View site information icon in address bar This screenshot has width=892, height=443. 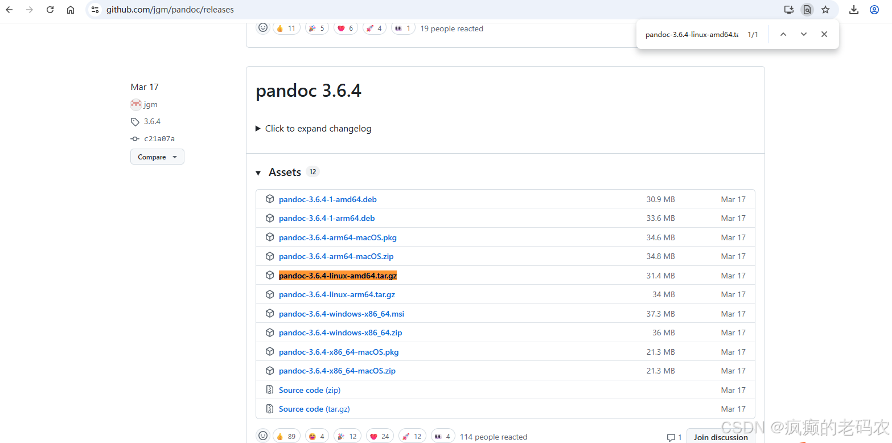pyautogui.click(x=95, y=10)
